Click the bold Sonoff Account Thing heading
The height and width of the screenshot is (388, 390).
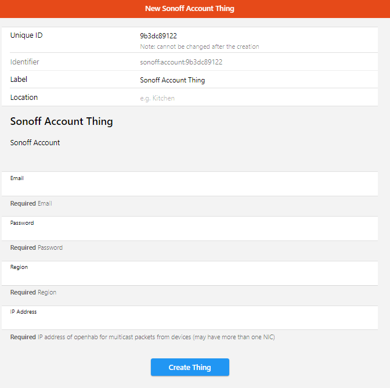tap(62, 122)
